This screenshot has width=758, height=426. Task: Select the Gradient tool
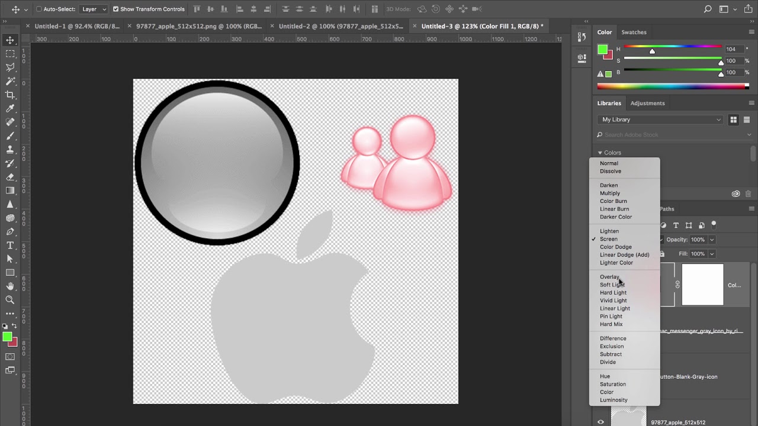(10, 191)
